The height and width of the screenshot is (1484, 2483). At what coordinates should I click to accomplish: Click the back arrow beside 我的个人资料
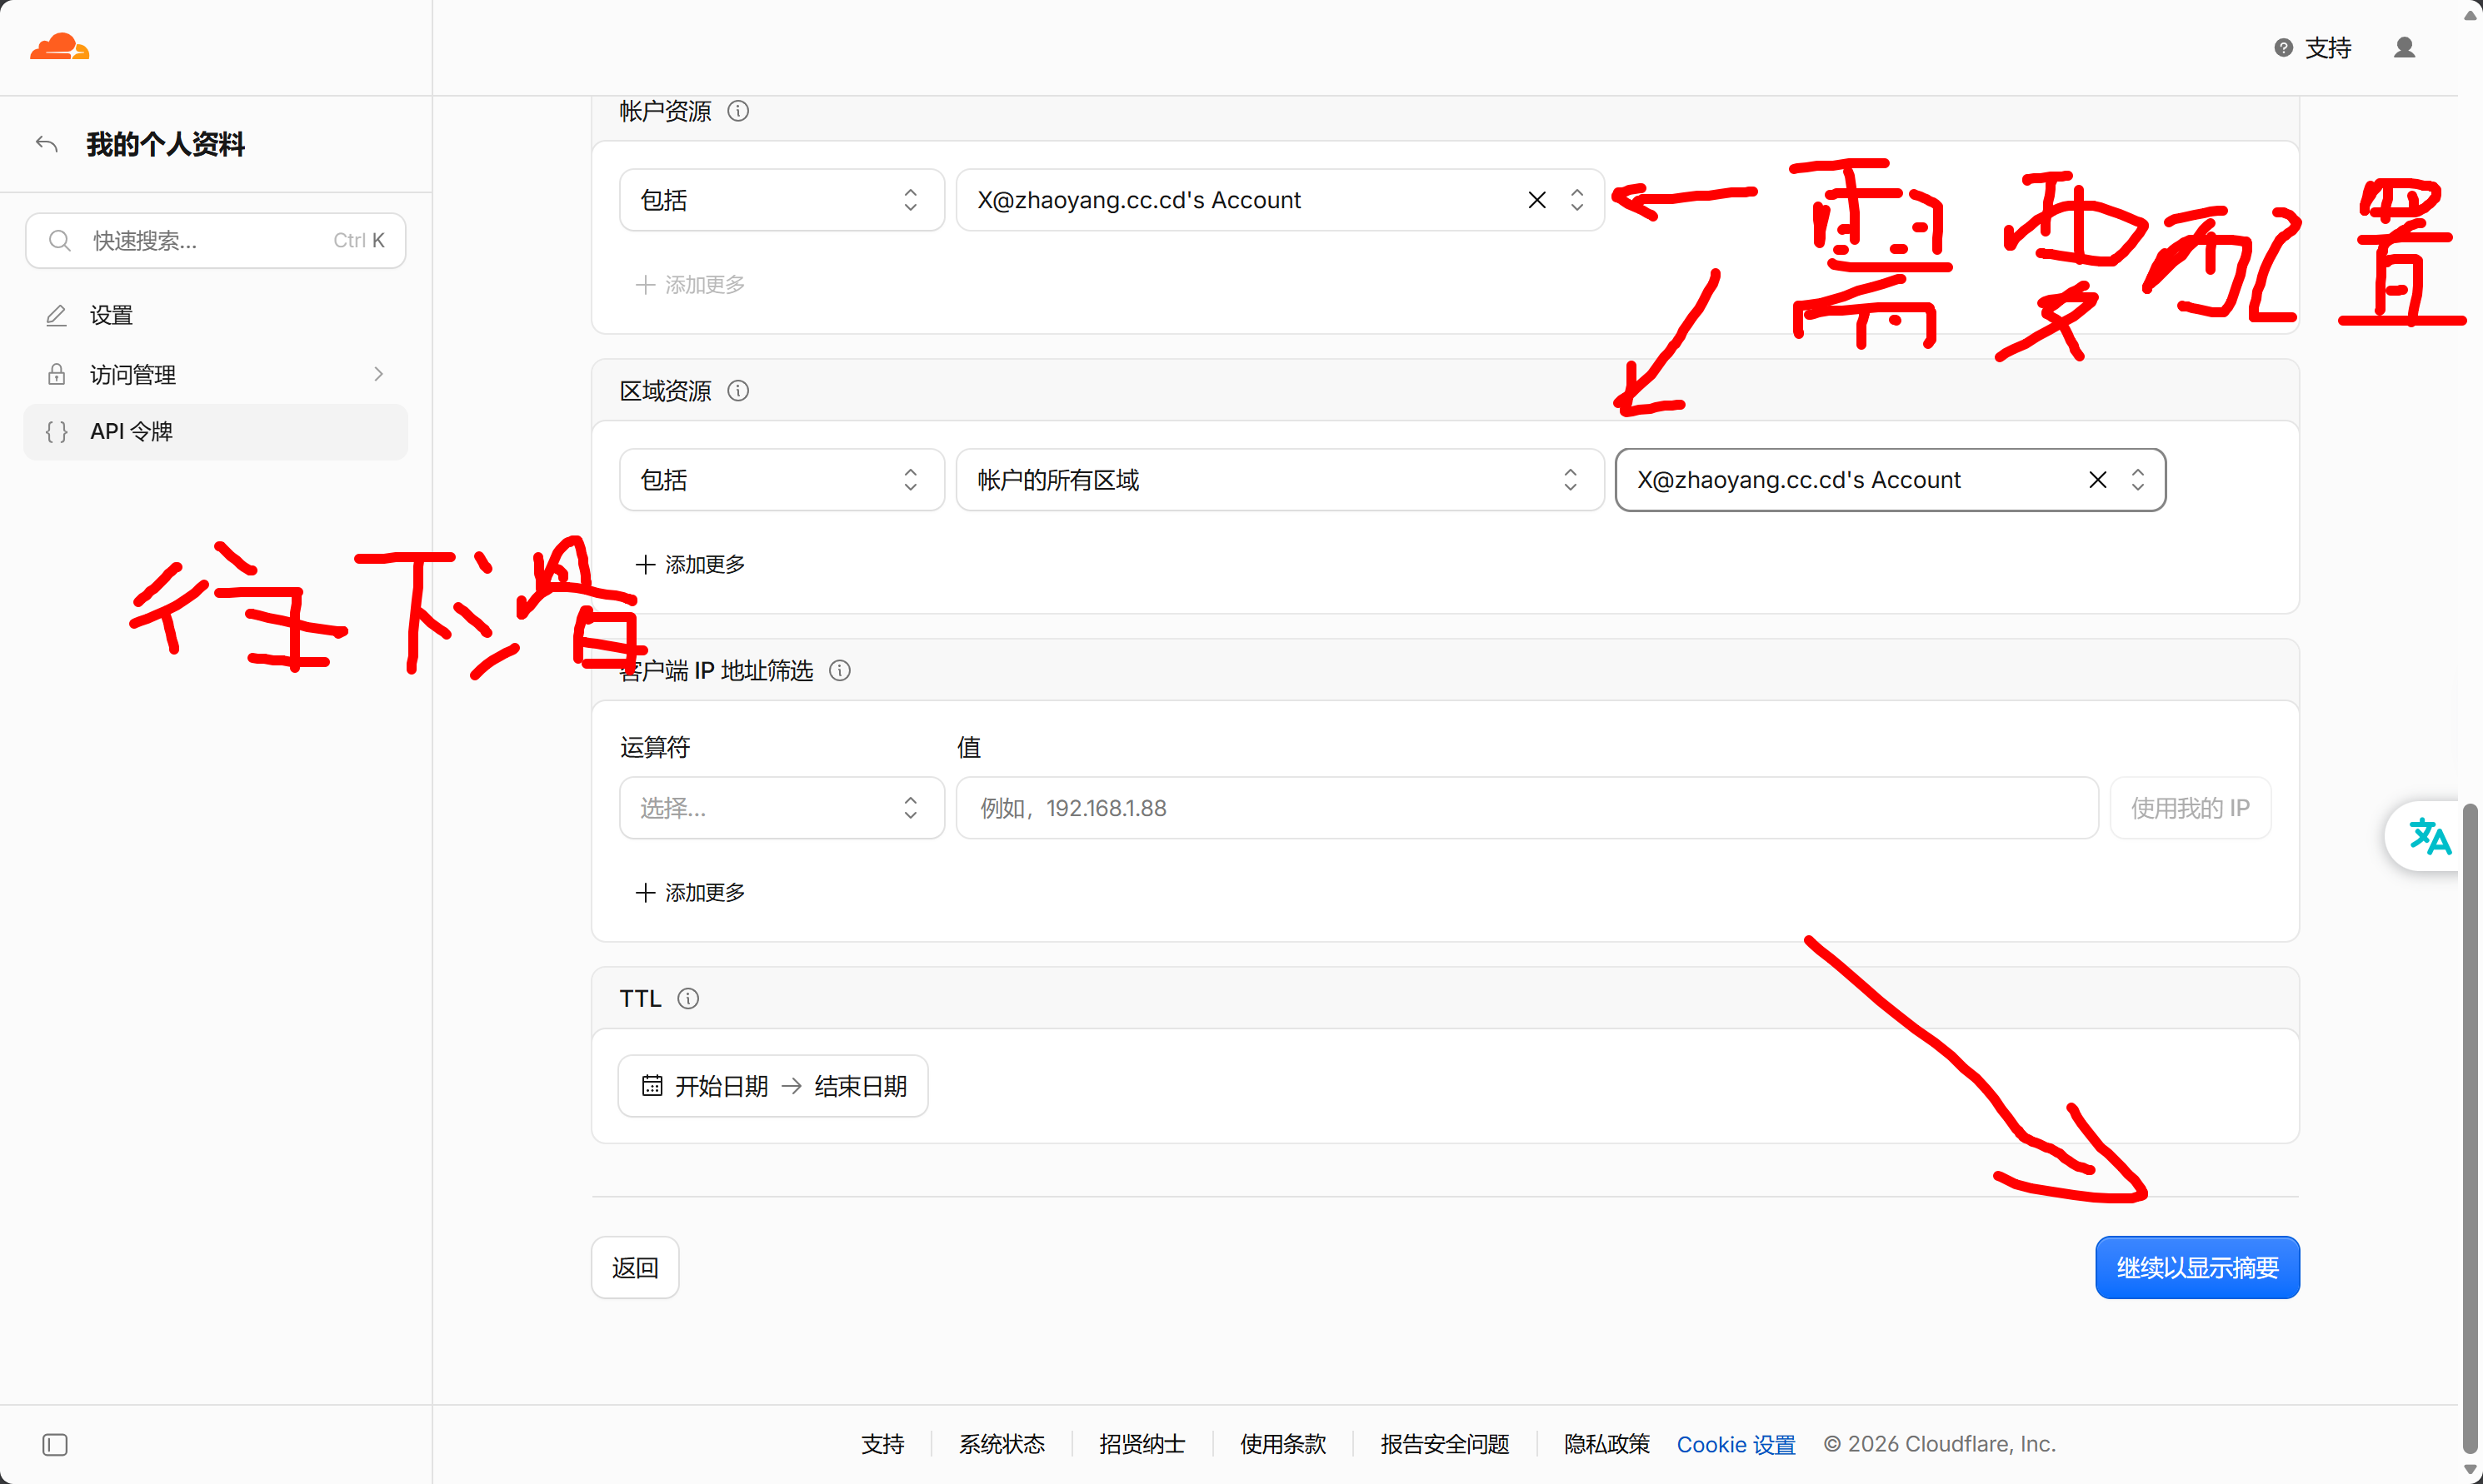(47, 144)
